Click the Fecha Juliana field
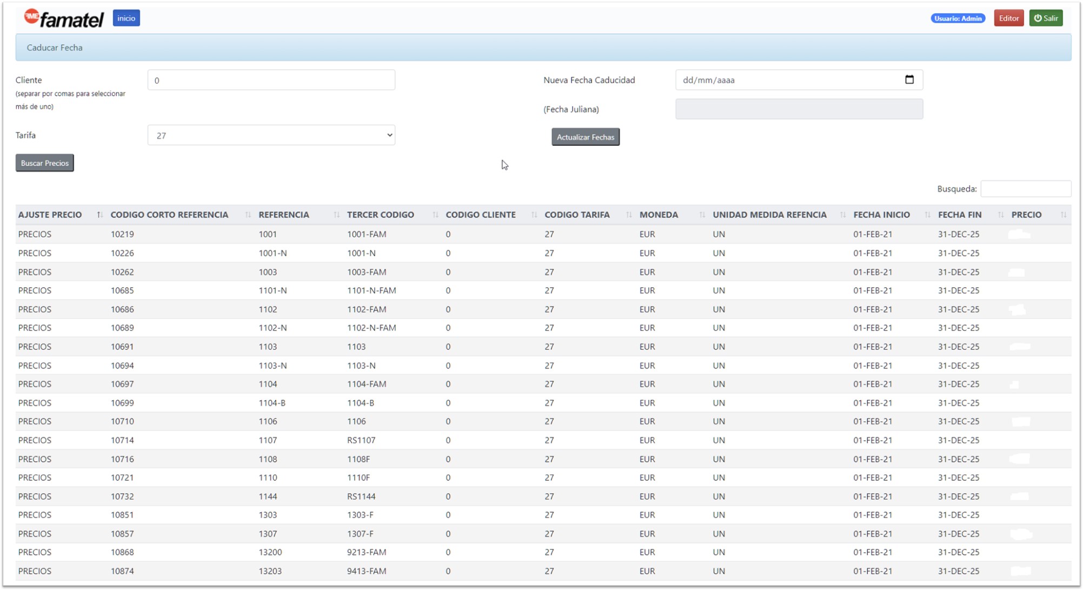 click(x=799, y=109)
